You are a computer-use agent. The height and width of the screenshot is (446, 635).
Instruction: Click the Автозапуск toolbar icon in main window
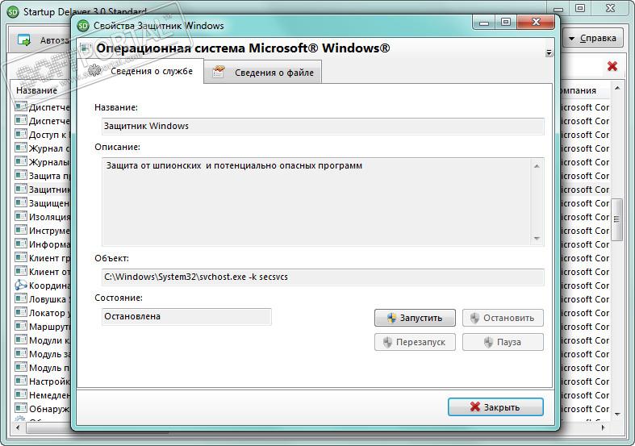(24, 40)
